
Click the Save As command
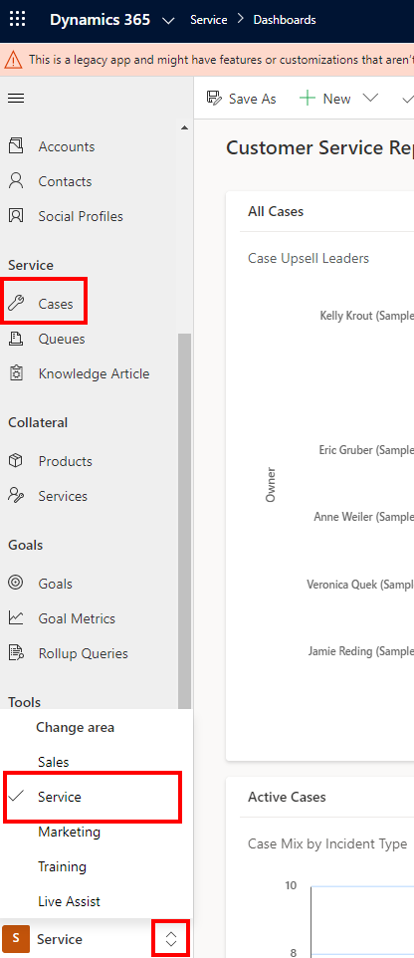(x=241, y=99)
